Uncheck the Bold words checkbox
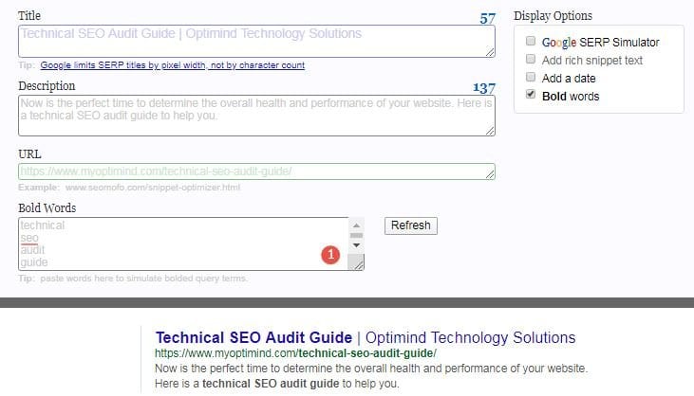This screenshot has height=396, width=694. click(x=531, y=95)
